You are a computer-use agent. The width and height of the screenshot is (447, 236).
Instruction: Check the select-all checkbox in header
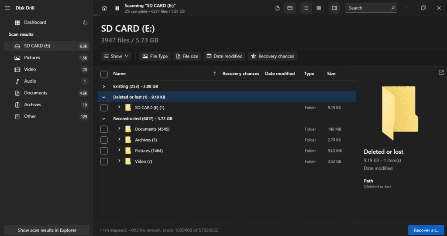pyautogui.click(x=104, y=74)
